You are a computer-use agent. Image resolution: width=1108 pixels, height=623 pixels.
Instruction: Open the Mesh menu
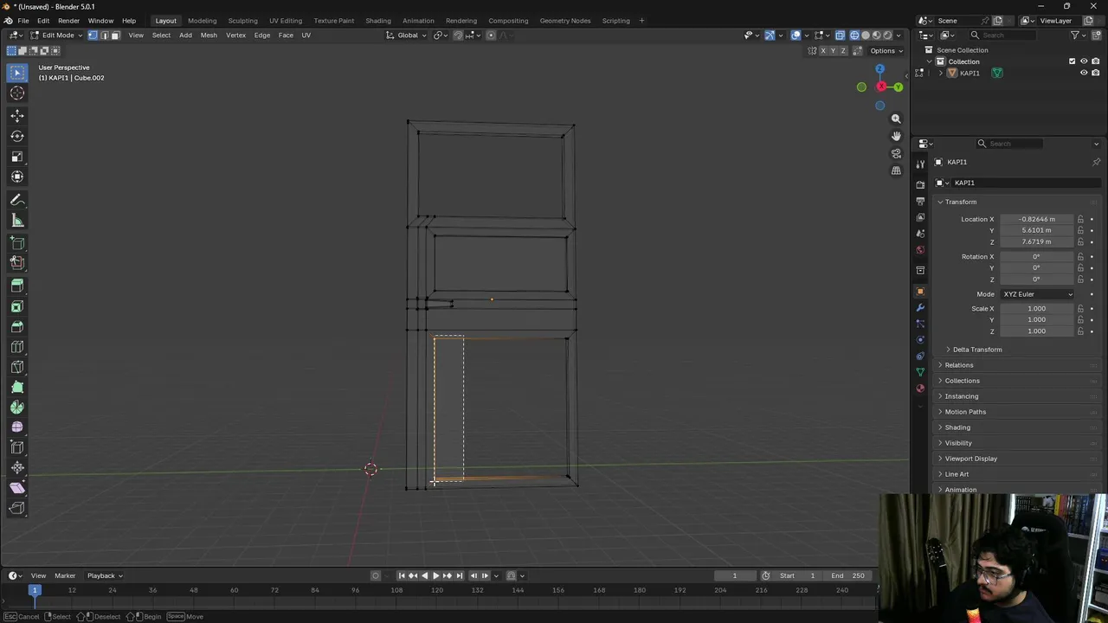click(x=209, y=35)
